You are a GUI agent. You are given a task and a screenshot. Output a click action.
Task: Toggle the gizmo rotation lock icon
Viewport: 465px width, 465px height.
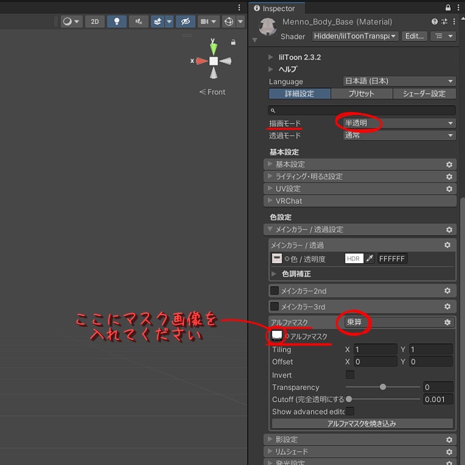coord(233,42)
